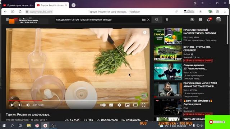Click СОХРАНИТЬ save button
The image size is (230, 129).
131,120
